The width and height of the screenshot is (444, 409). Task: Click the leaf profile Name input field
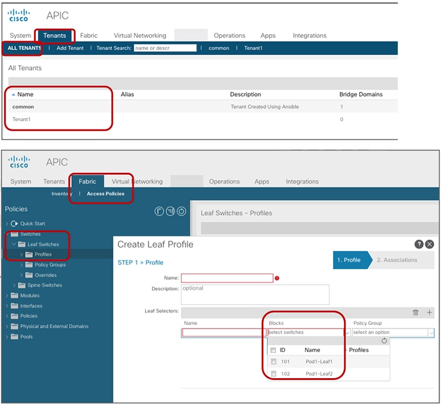pos(227,278)
